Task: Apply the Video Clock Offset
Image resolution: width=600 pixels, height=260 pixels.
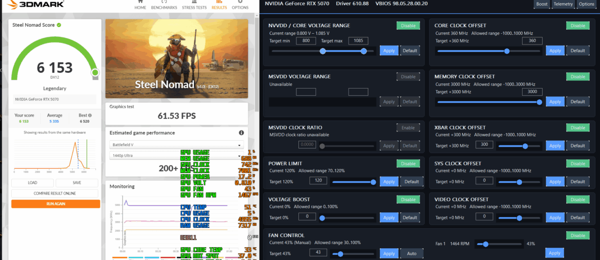Action: pyautogui.click(x=555, y=218)
